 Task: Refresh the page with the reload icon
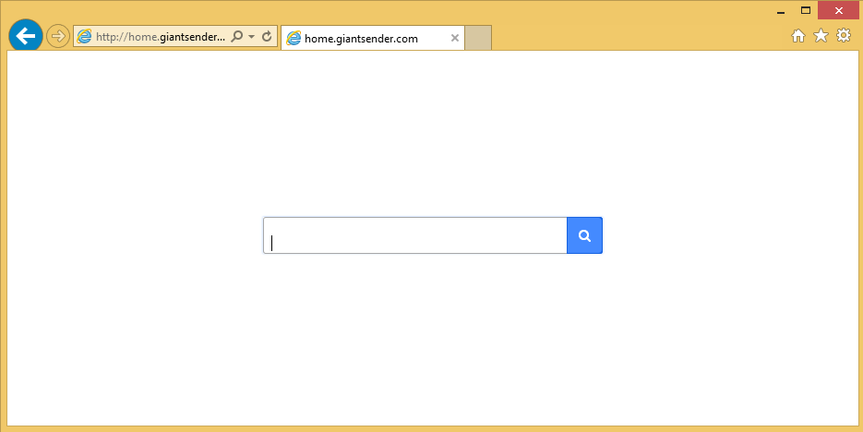267,37
